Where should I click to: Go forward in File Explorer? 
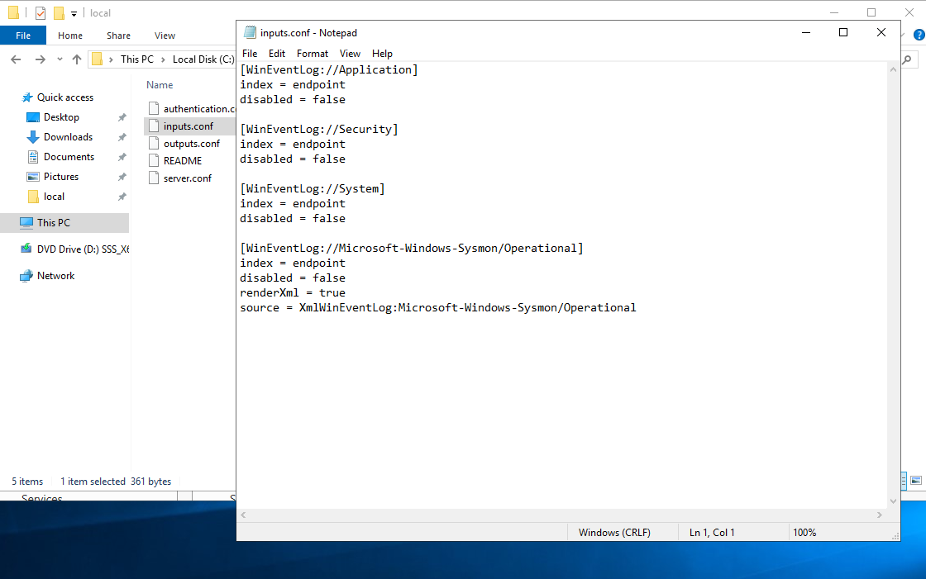coord(40,59)
